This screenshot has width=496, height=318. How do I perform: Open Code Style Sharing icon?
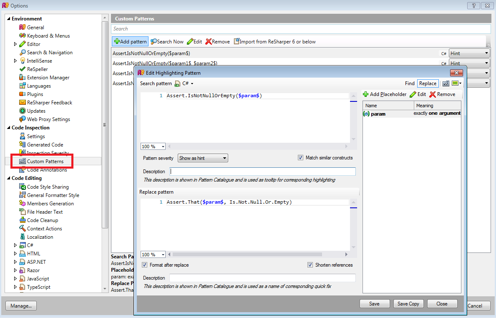click(x=22, y=187)
